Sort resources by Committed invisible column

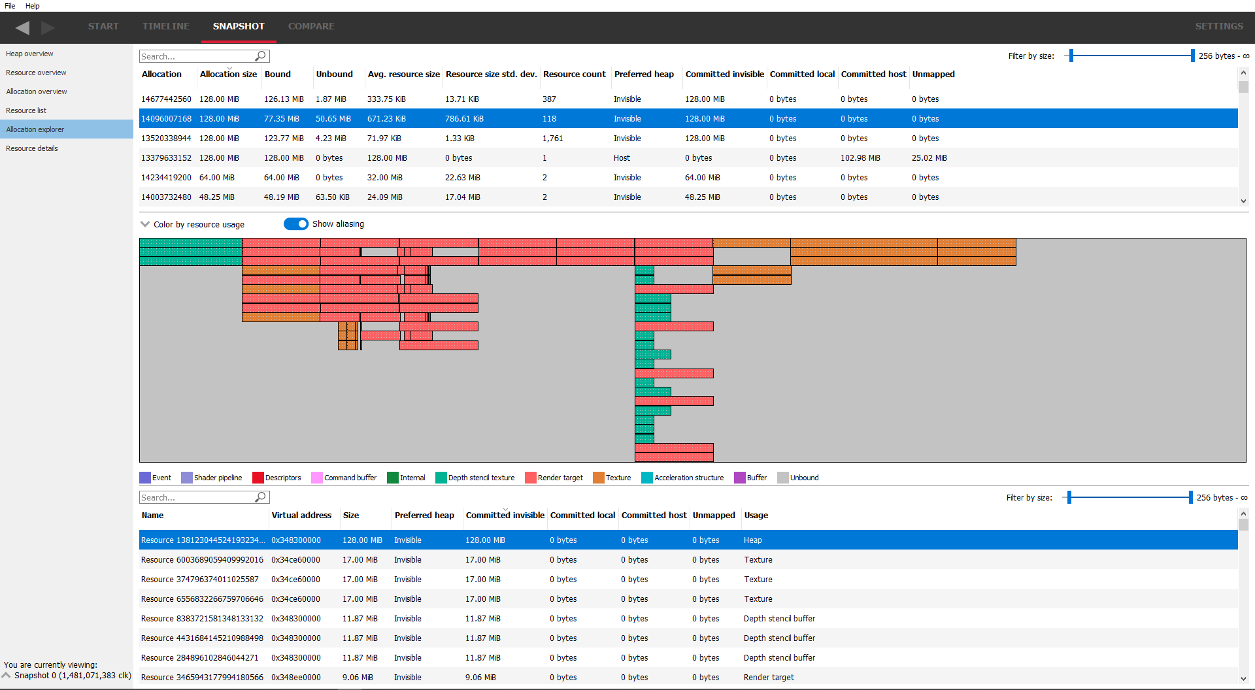[505, 516]
